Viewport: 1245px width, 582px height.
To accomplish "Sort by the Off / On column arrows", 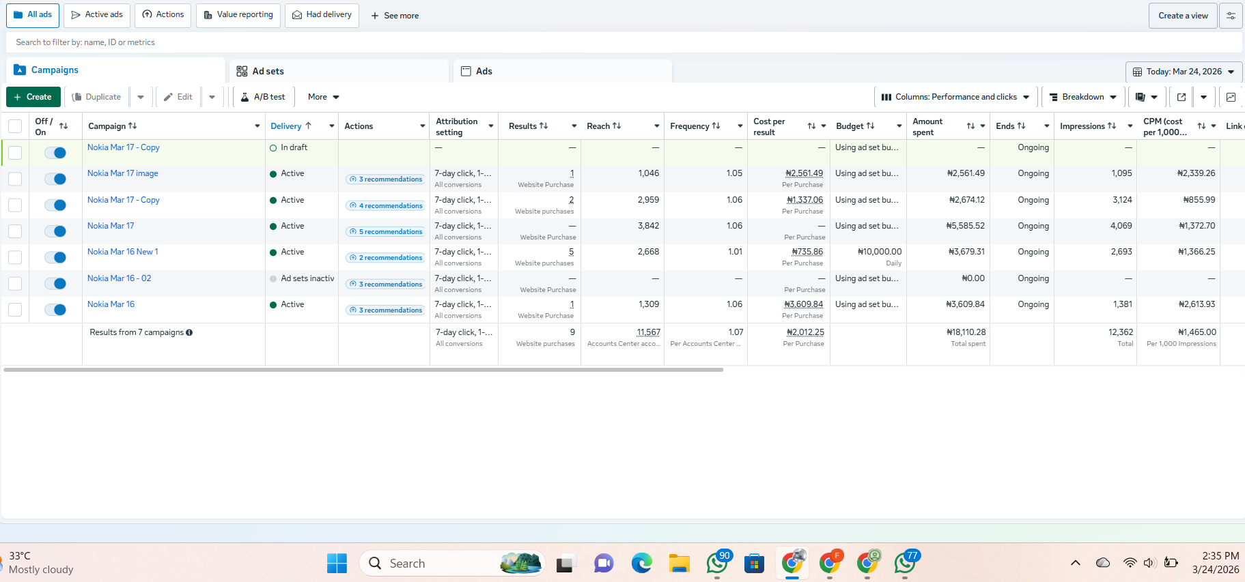I will (64, 126).
